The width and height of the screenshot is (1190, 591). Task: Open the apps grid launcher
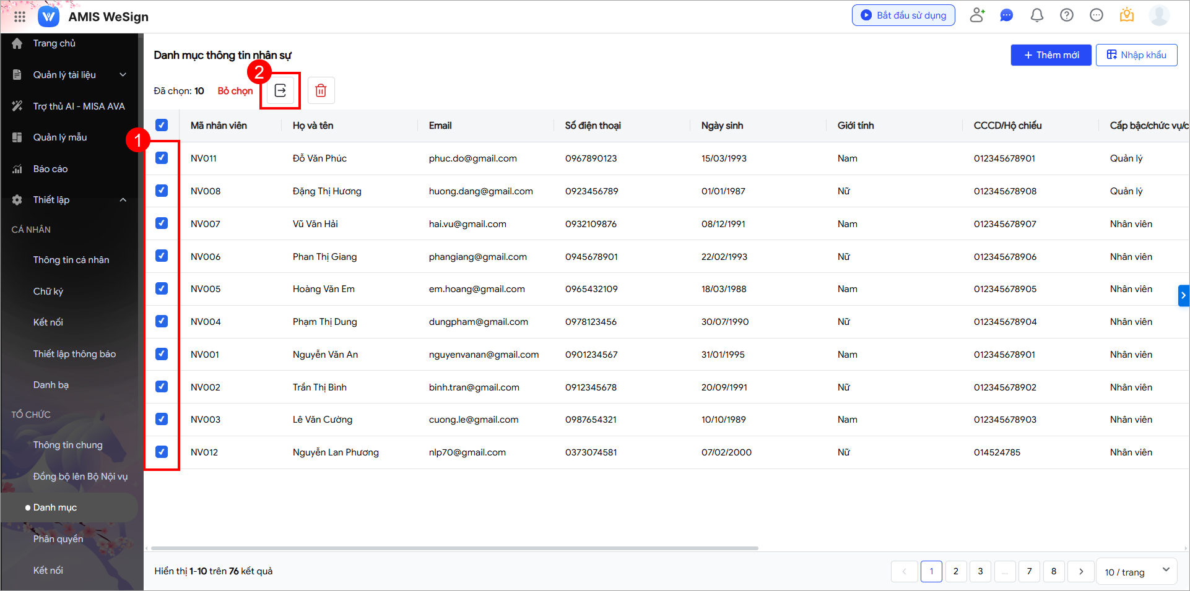click(x=20, y=17)
